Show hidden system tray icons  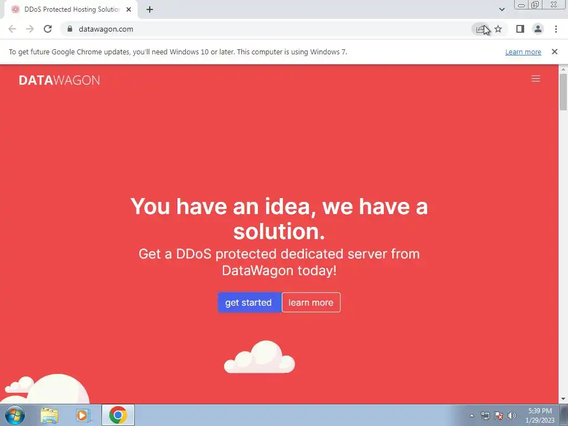[x=471, y=415]
